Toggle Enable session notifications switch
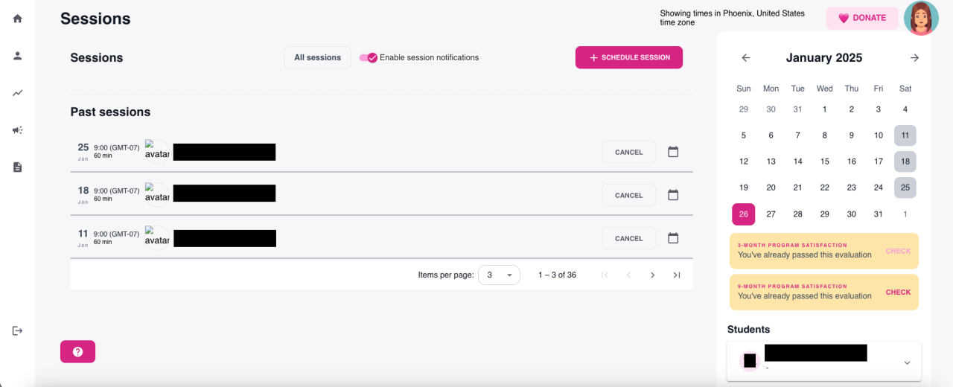The image size is (953, 387). click(369, 57)
